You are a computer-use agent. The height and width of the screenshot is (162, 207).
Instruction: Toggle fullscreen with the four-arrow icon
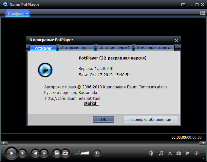click(x=197, y=153)
